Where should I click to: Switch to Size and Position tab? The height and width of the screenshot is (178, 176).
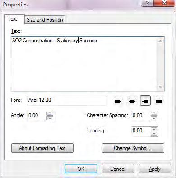45,20
